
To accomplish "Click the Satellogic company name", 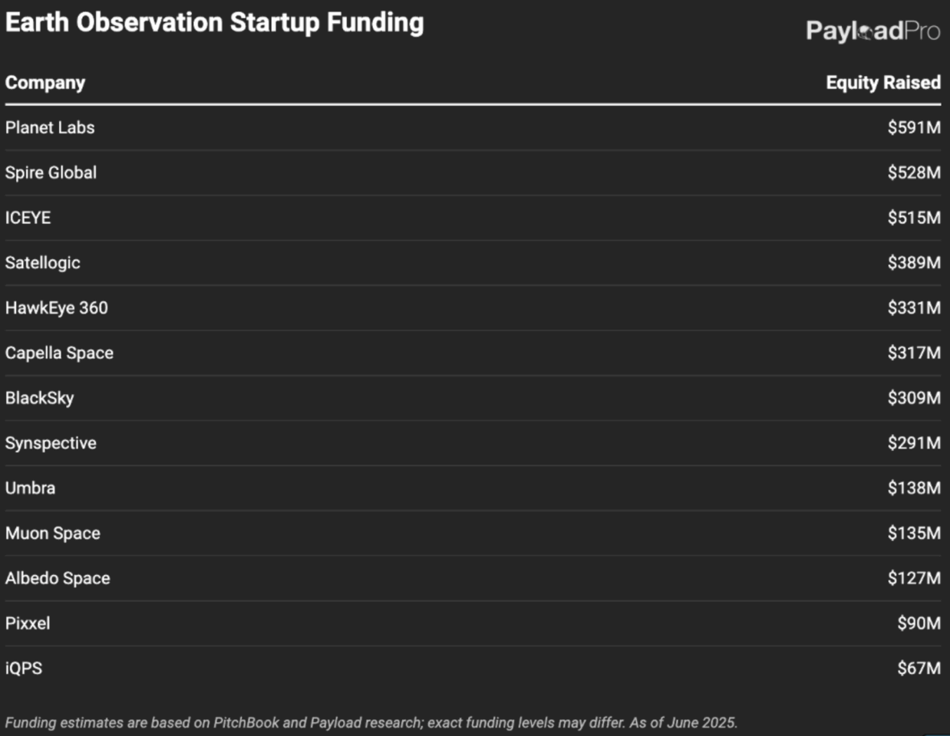I will [x=42, y=263].
